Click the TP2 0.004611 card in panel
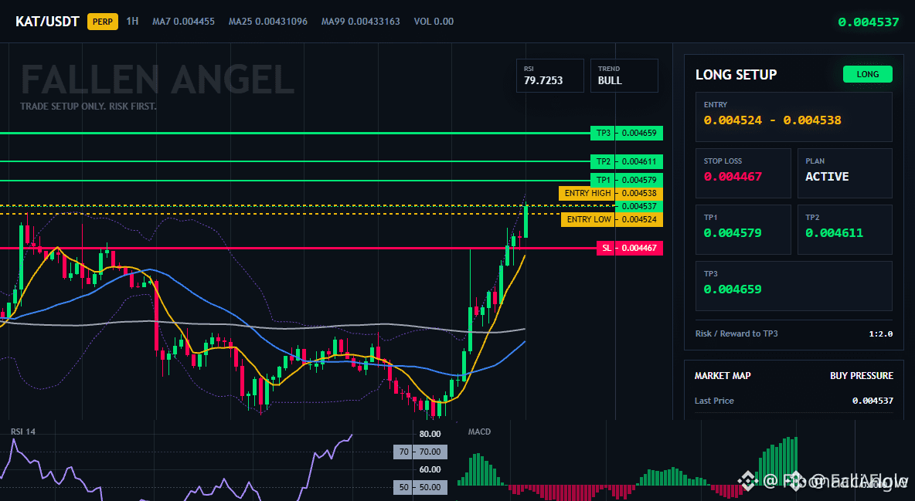Screen dimensions: 915x501 point(845,229)
